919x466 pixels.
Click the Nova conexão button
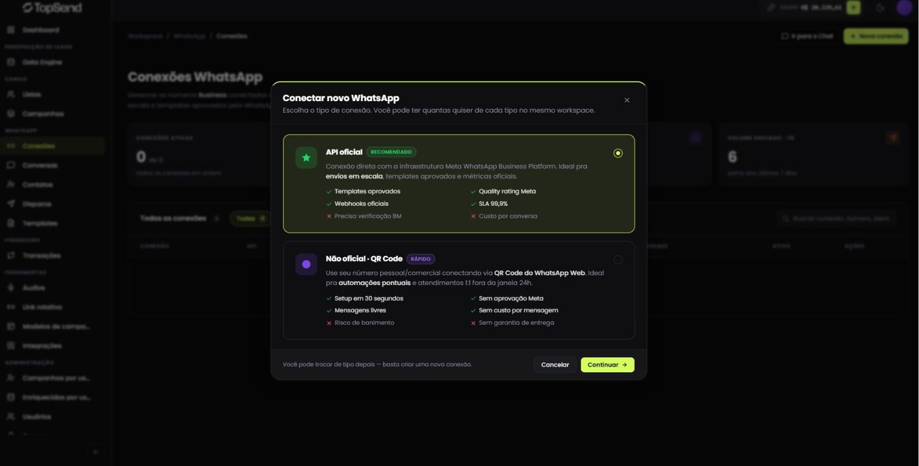[876, 36]
